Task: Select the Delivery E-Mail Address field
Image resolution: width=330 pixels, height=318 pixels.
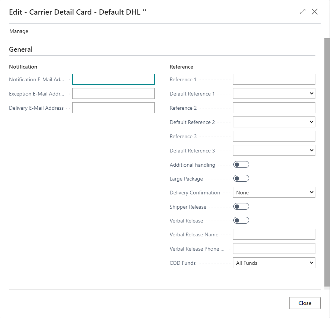Action: [113, 108]
